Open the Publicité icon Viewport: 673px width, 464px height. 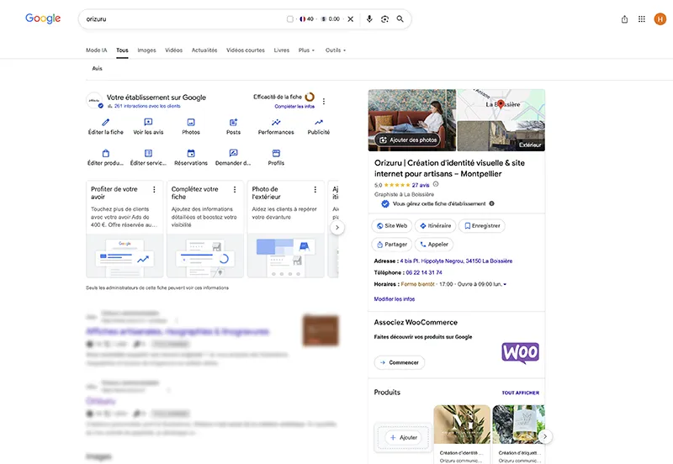[319, 122]
